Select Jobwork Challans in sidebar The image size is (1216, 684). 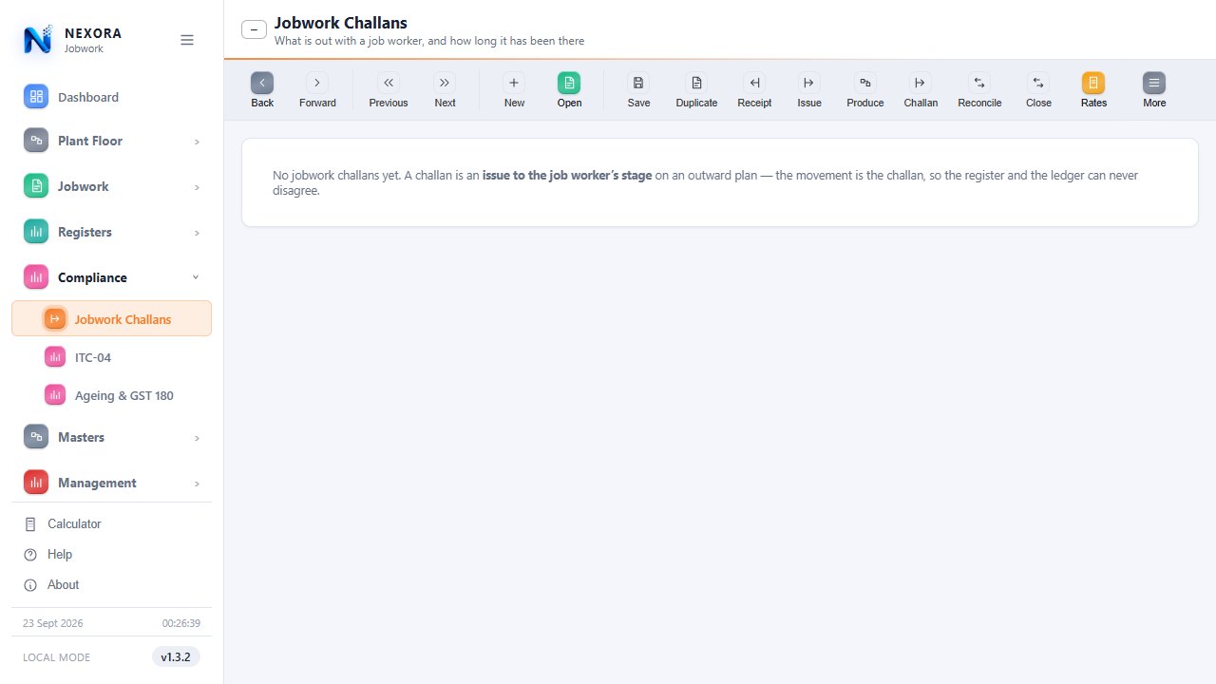pos(111,319)
